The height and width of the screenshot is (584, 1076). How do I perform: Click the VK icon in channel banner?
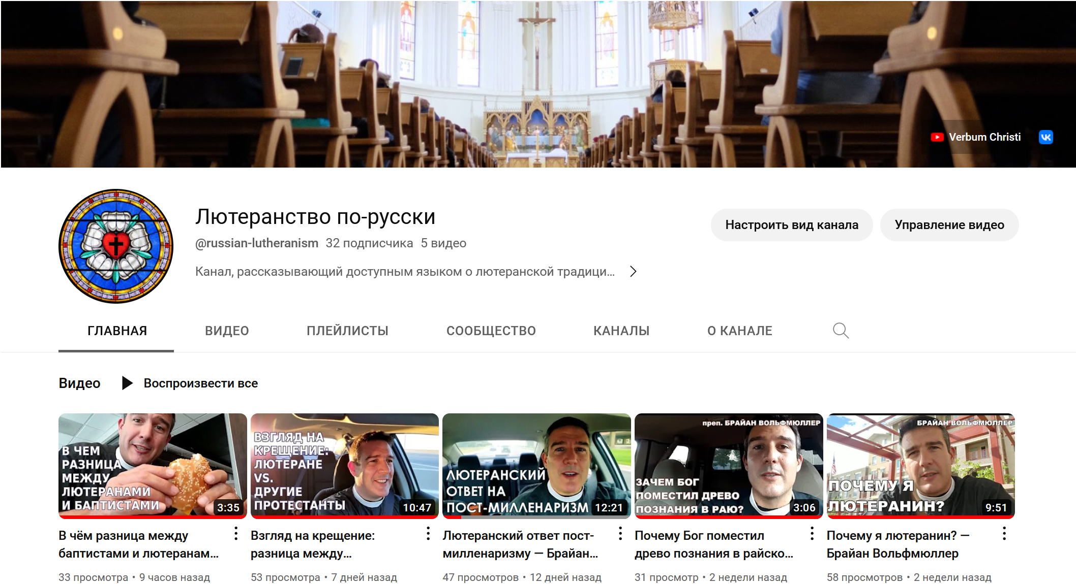pos(1045,137)
